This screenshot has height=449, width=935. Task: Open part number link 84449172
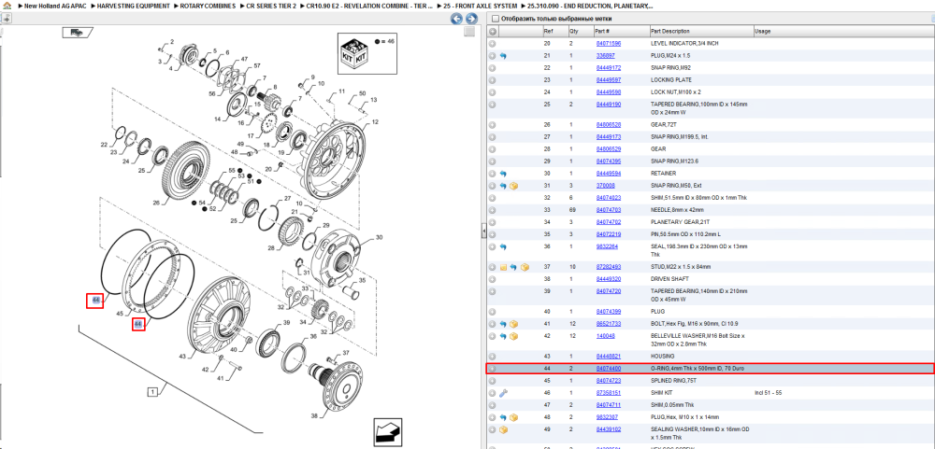pyautogui.click(x=609, y=68)
